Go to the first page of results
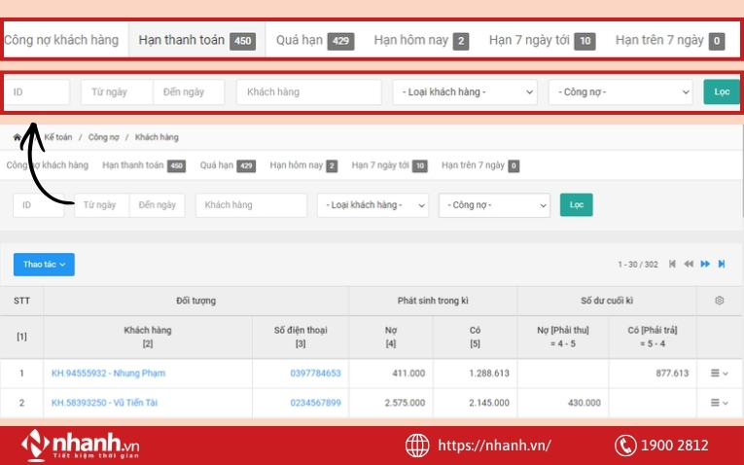Screen dimensions: 744x465 pyautogui.click(x=672, y=264)
